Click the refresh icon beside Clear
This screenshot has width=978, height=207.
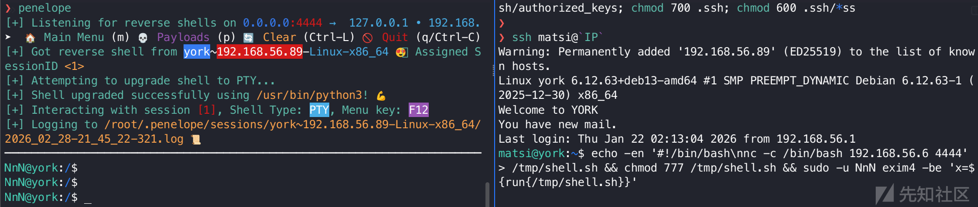248,38
